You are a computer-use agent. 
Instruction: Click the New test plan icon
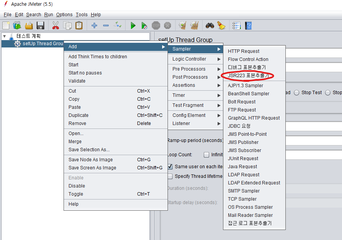click(6, 25)
